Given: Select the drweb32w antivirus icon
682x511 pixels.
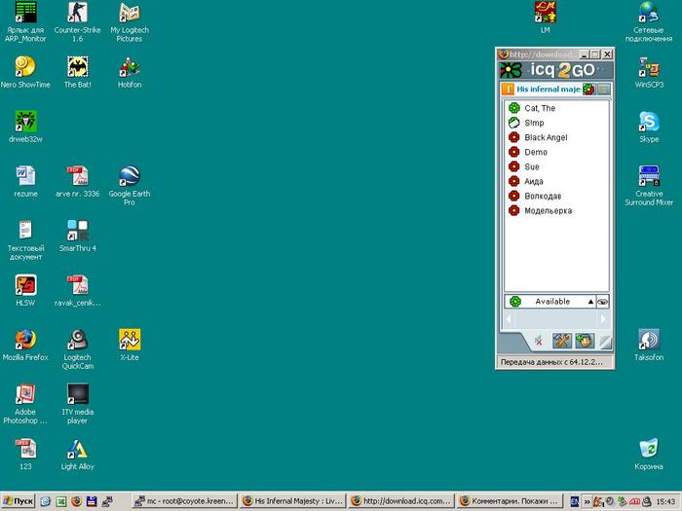Looking at the screenshot, I should click(x=25, y=122).
